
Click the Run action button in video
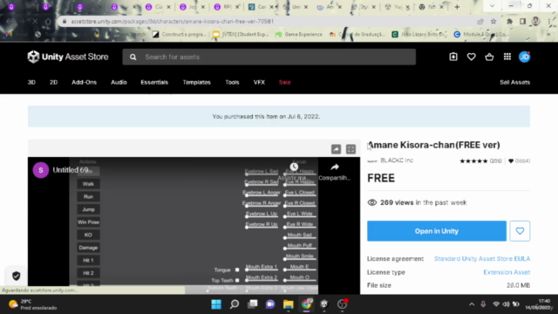[x=88, y=196]
